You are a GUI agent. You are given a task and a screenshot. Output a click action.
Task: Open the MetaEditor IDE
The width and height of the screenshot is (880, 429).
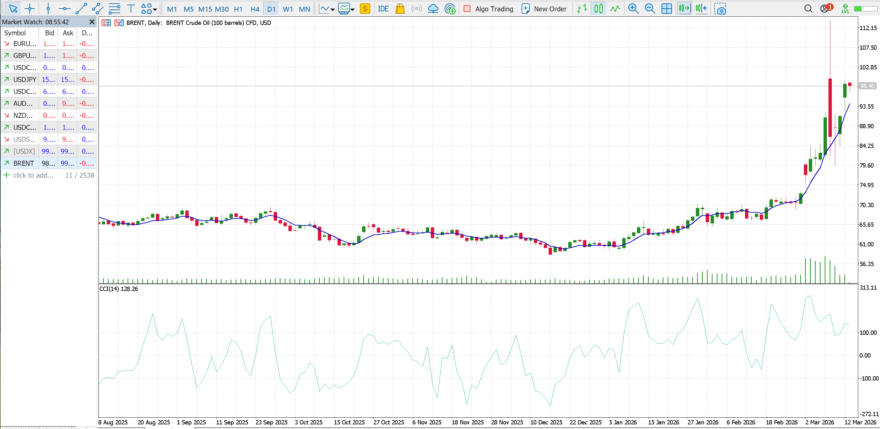tap(383, 9)
